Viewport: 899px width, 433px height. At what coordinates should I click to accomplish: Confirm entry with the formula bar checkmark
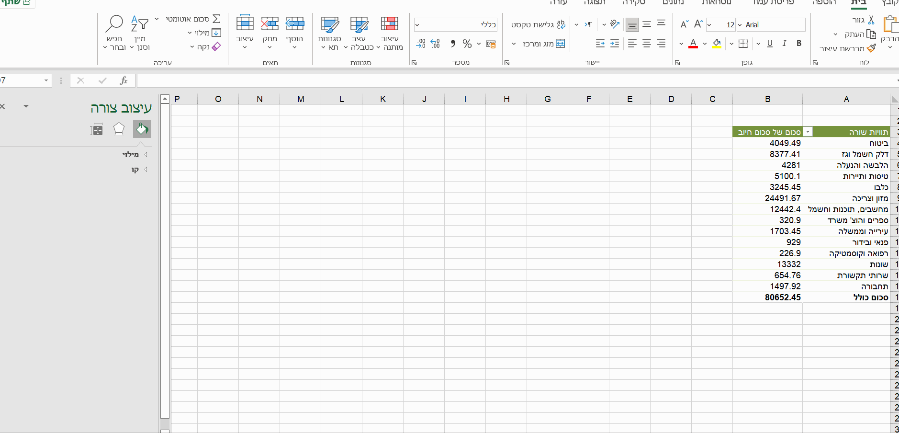[x=102, y=80]
